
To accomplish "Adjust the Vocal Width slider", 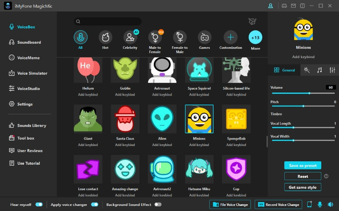I will [x=303, y=141].
